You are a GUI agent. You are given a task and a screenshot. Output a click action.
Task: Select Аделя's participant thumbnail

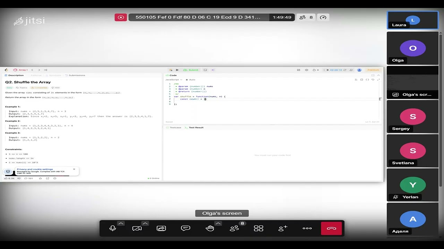[413, 219]
